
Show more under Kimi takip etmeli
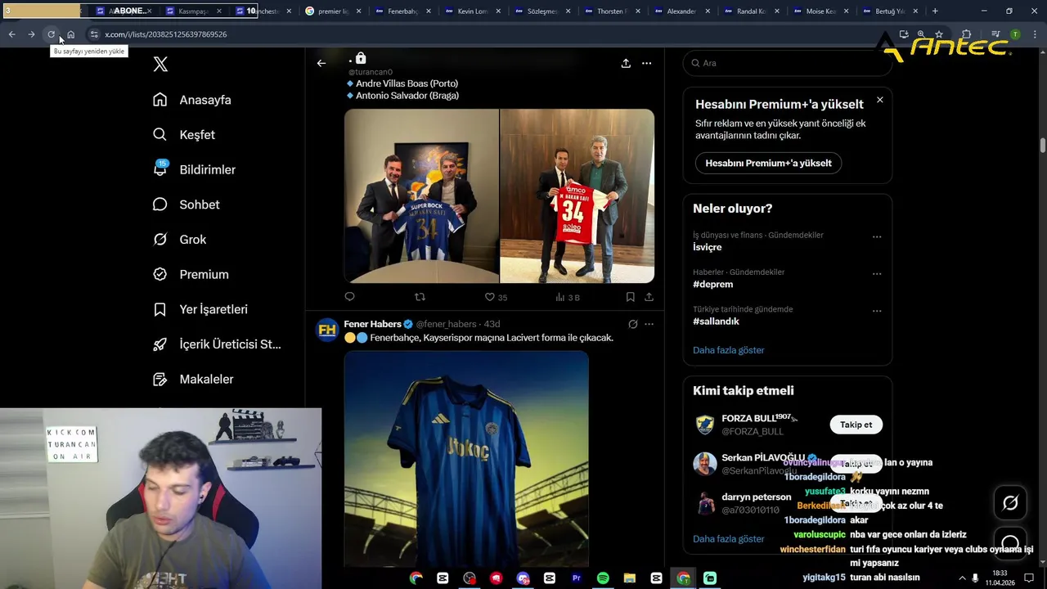tap(728, 539)
